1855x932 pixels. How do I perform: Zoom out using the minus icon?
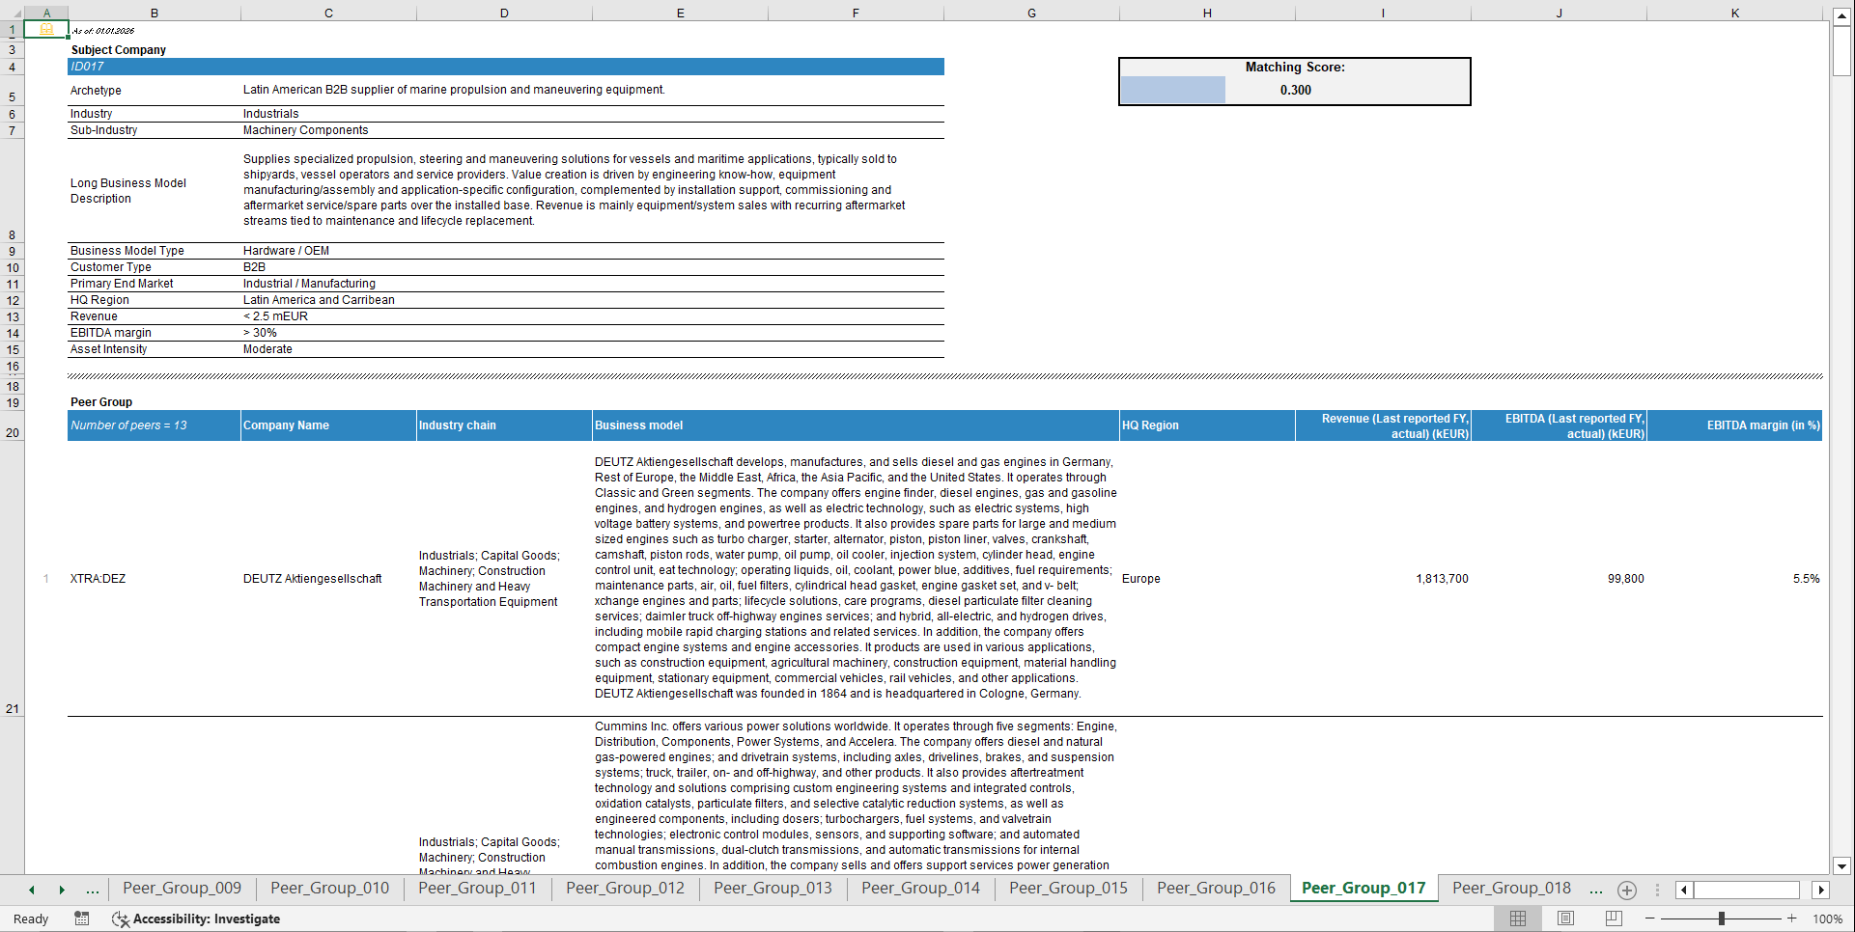tap(1649, 918)
